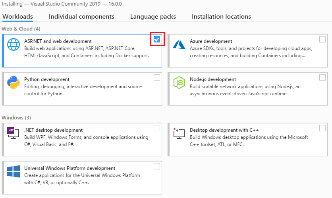Click the C++ desktop monitor icon
This screenshot has width=332, height=198.
pos(179,133)
